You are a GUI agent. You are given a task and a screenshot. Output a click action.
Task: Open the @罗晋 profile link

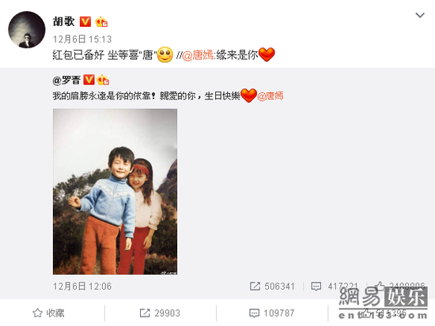(x=66, y=80)
